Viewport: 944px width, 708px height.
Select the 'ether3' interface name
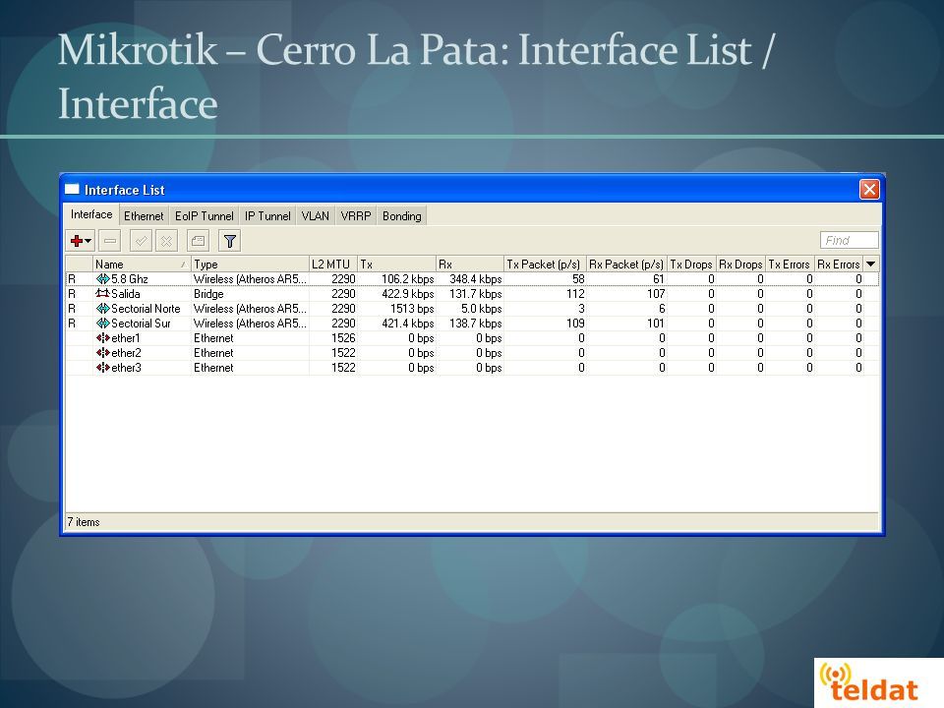(126, 367)
